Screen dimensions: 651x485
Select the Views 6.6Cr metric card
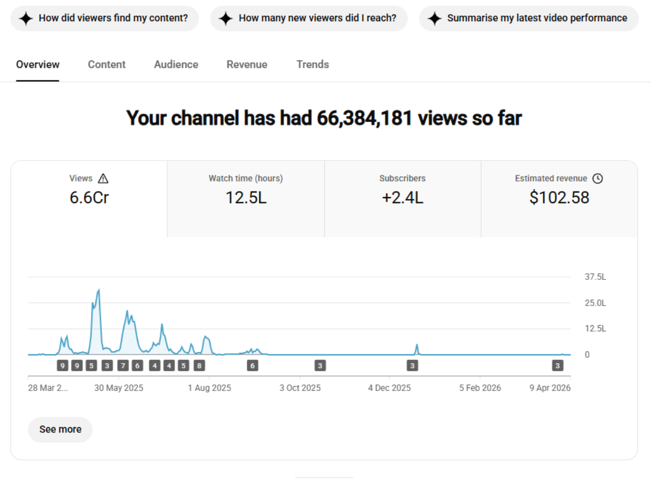coord(89,199)
